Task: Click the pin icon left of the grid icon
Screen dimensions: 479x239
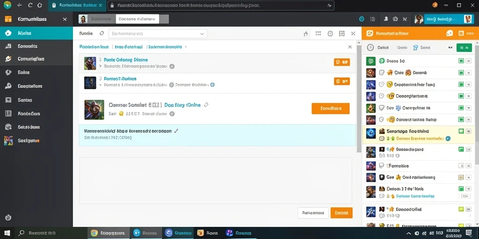Action: 305,34
